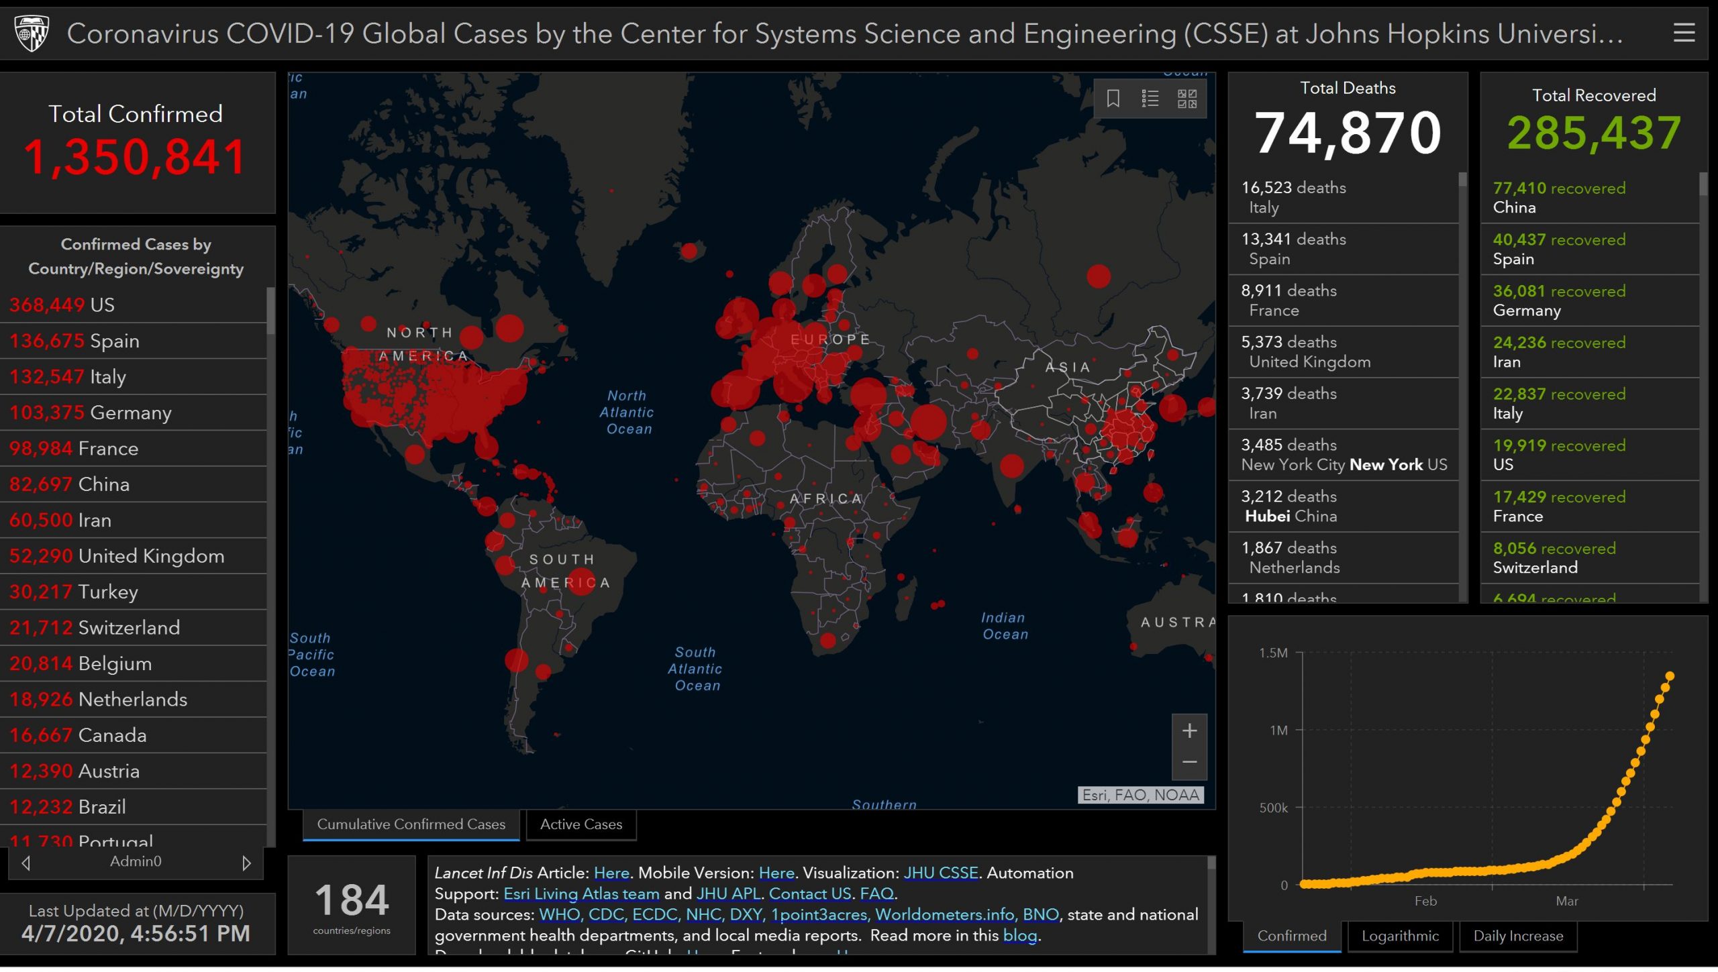
Task: Switch chart to Logarithmic view
Action: click(1399, 936)
